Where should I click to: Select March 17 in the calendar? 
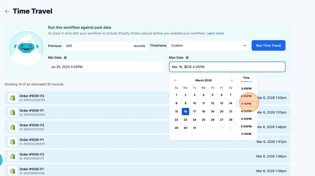[194, 111]
